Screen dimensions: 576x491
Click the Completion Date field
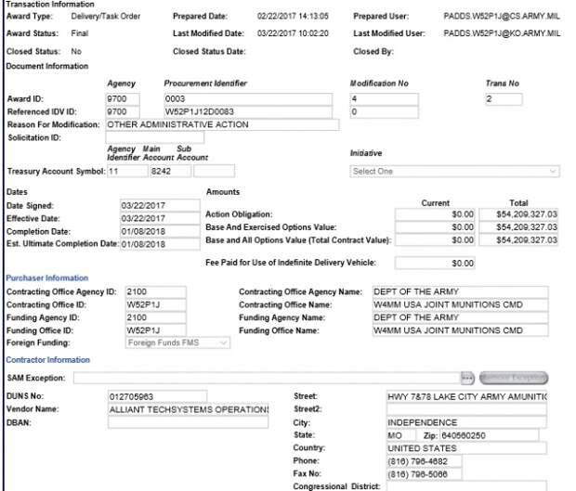click(160, 231)
